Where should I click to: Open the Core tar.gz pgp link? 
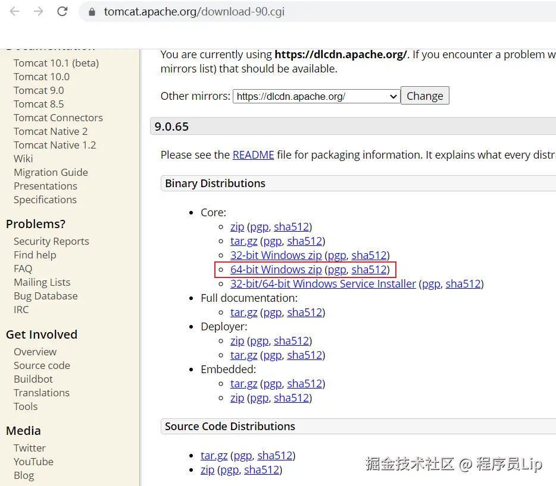pyautogui.click(x=273, y=241)
